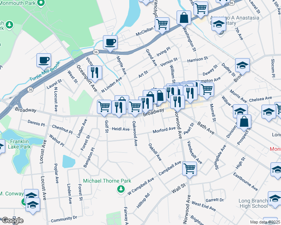Select the shopping cart marker on Norwood Ave near Wall St

click(x=189, y=170)
